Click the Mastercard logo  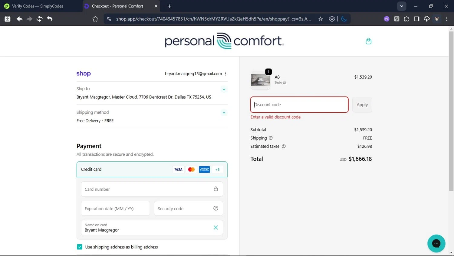[191, 170]
